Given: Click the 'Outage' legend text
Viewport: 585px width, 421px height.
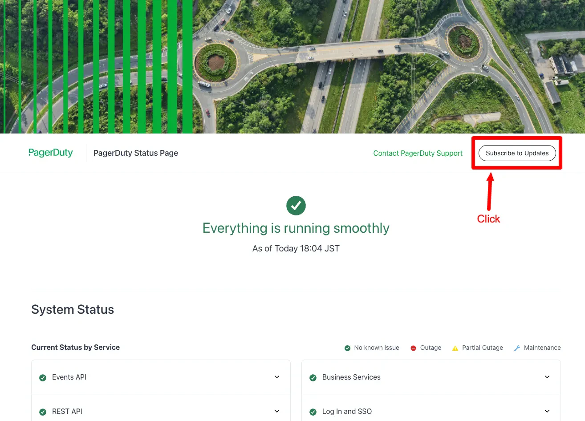Looking at the screenshot, I should tap(431, 348).
